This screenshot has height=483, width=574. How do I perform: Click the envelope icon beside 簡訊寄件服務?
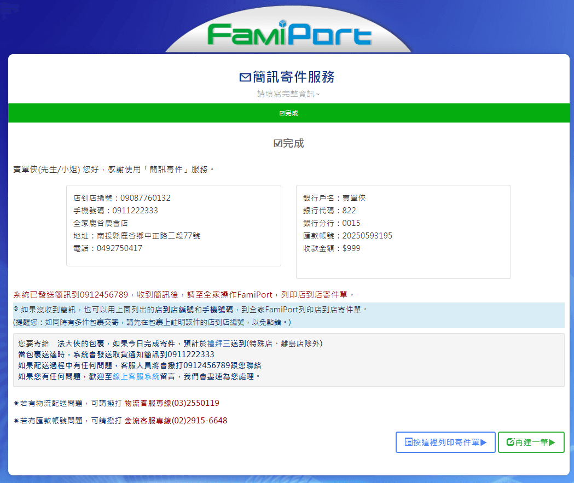coord(245,77)
